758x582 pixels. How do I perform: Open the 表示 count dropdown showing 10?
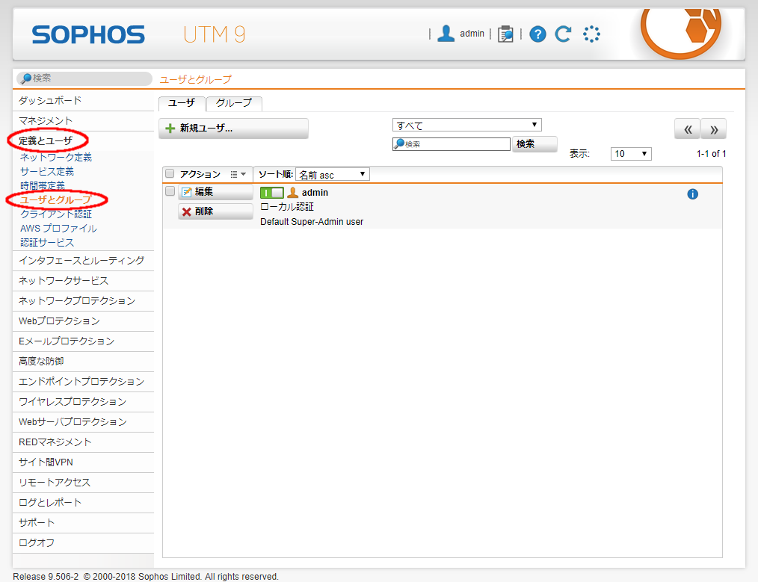[x=631, y=154]
